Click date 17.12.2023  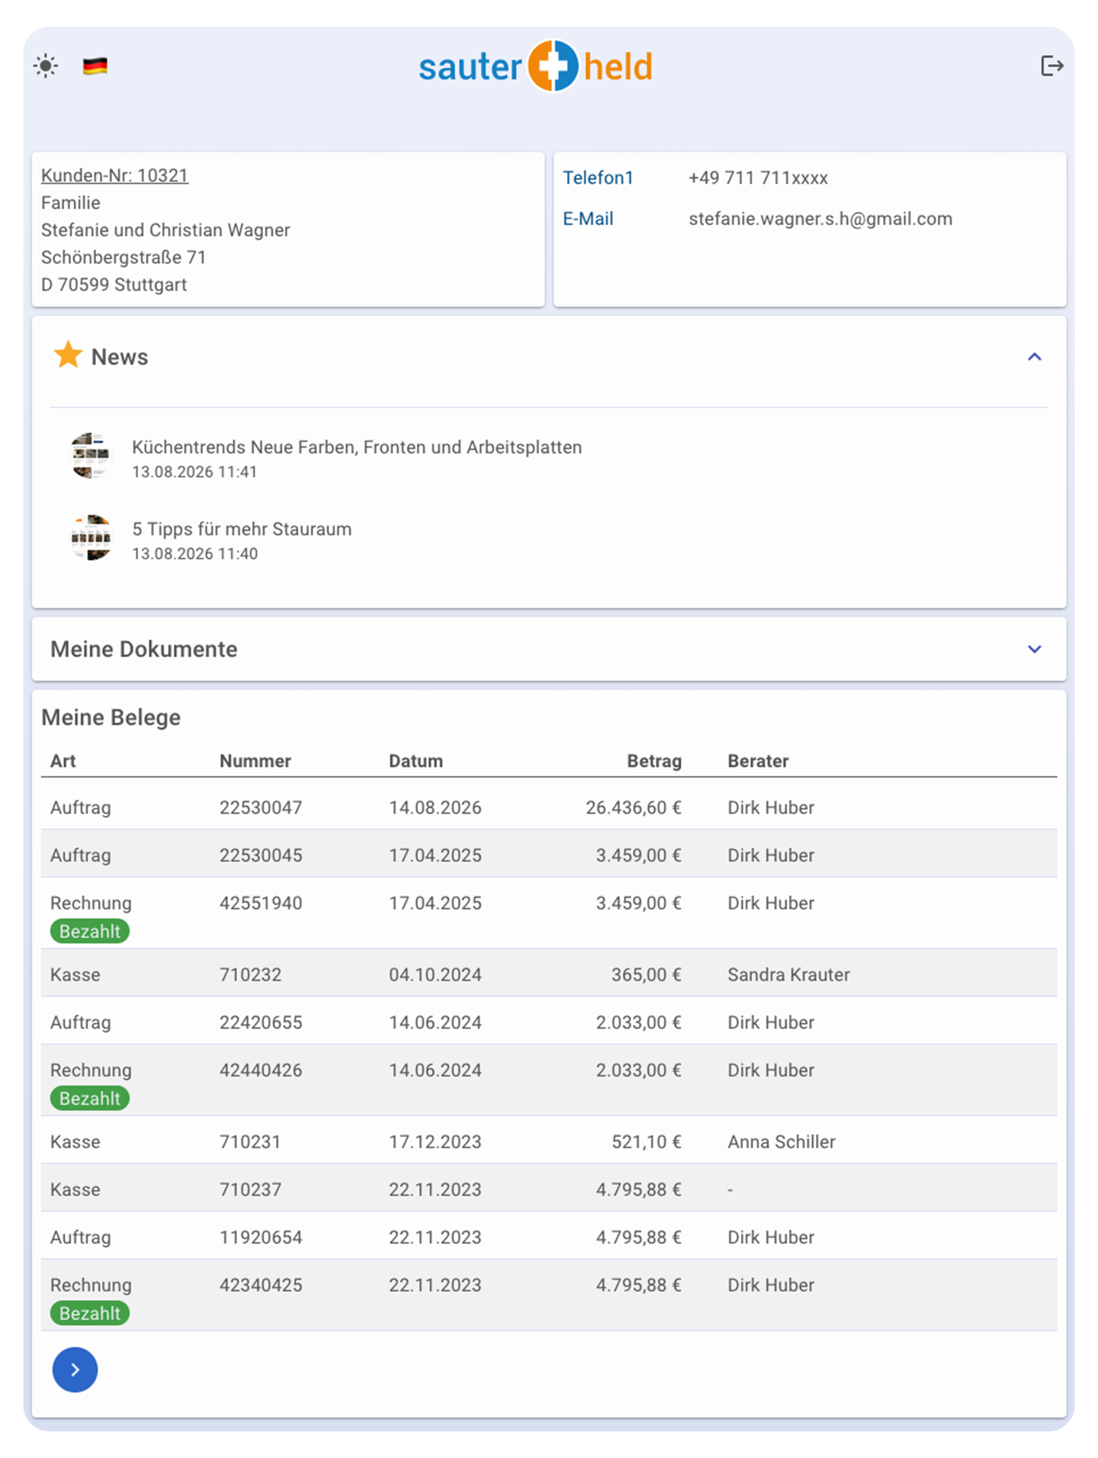435,1142
